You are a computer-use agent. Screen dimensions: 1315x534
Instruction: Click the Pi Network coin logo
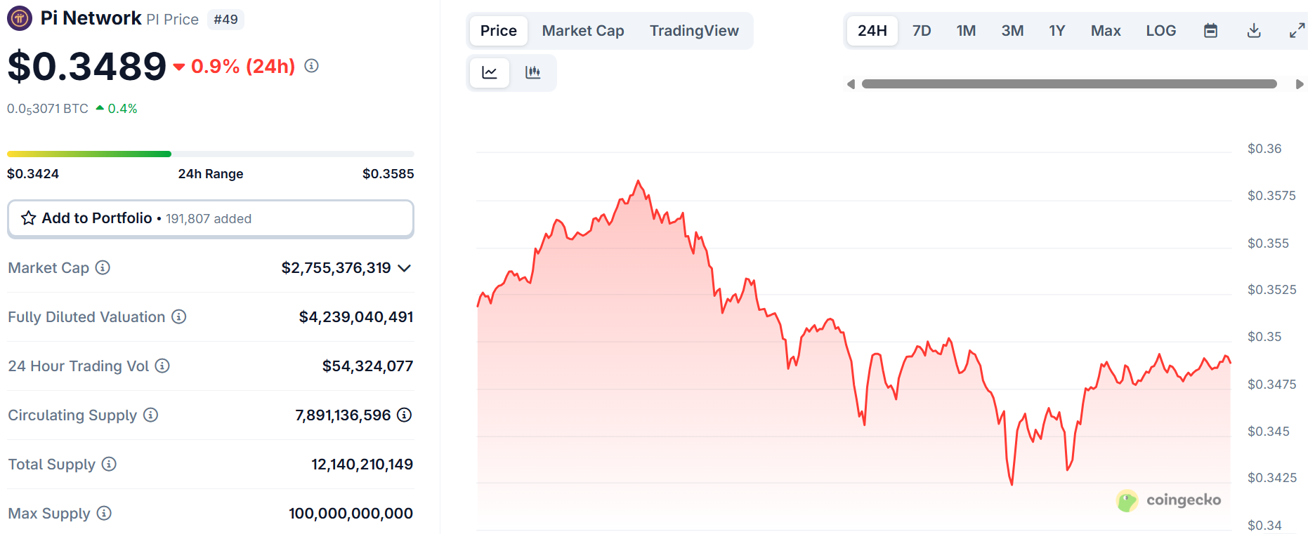18,18
